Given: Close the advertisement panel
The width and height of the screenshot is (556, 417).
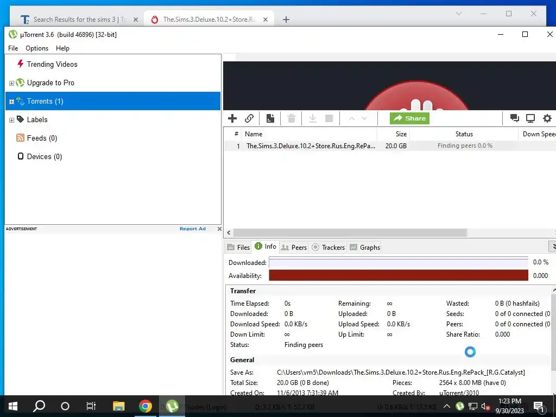Looking at the screenshot, I should (x=219, y=229).
